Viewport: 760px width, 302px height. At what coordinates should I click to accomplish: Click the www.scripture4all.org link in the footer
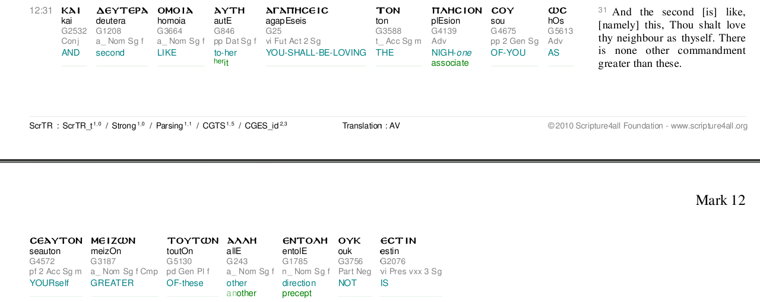pos(709,126)
